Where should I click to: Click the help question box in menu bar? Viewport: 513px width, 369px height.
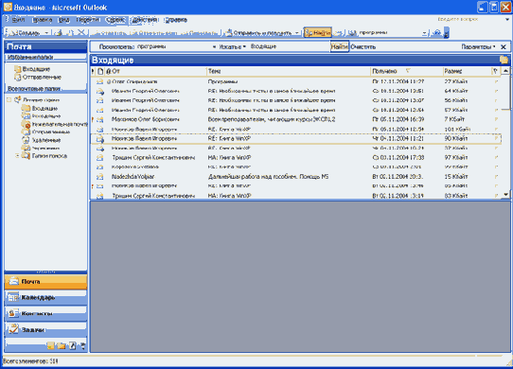coord(469,19)
